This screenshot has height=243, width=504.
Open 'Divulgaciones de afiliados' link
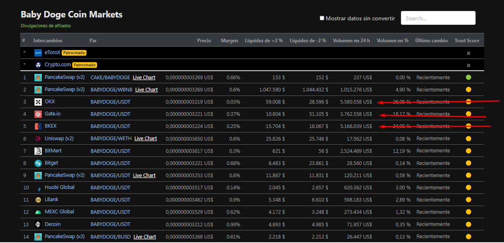click(x=46, y=26)
